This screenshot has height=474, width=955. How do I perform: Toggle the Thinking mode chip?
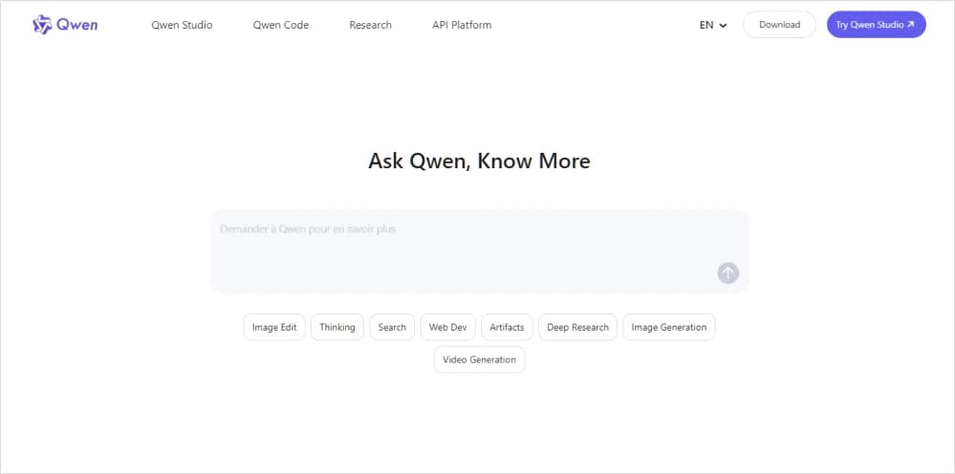pos(336,327)
